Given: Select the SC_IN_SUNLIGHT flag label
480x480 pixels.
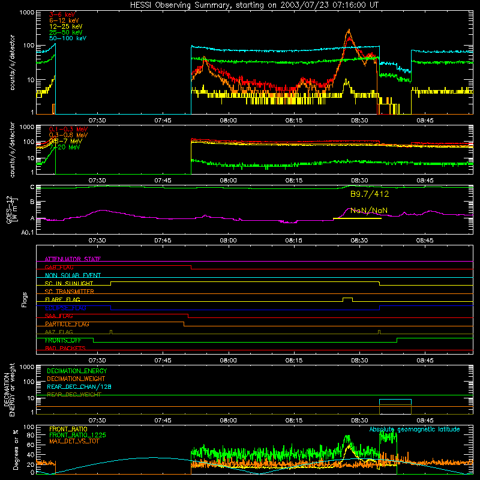Looking at the screenshot, I should (x=69, y=283).
